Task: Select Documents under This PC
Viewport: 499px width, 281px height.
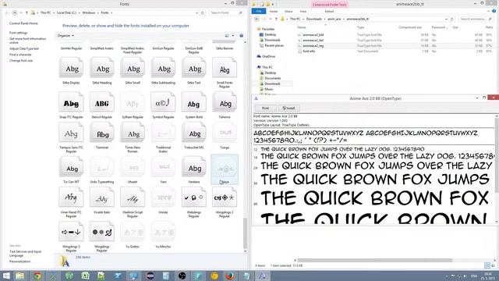Action: point(272,78)
